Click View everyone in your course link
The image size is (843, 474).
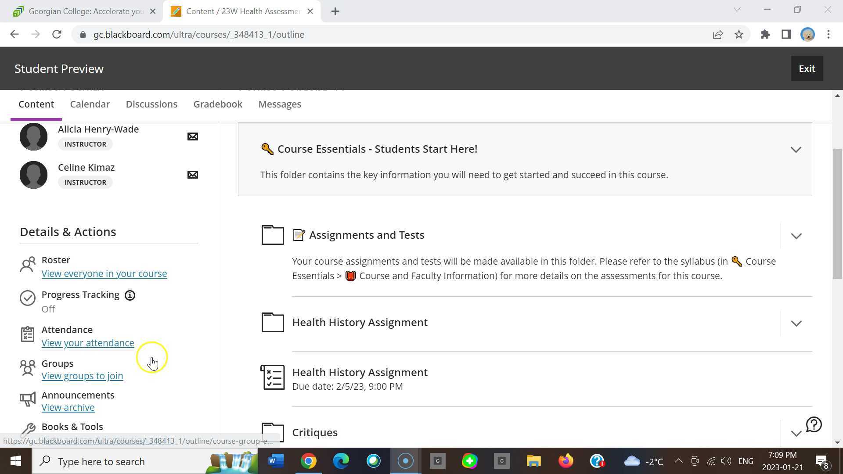click(x=104, y=274)
